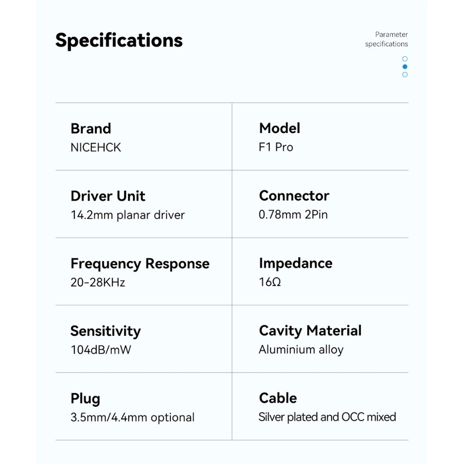Click the Parameter specifications label
The height and width of the screenshot is (464, 464).
tap(387, 39)
